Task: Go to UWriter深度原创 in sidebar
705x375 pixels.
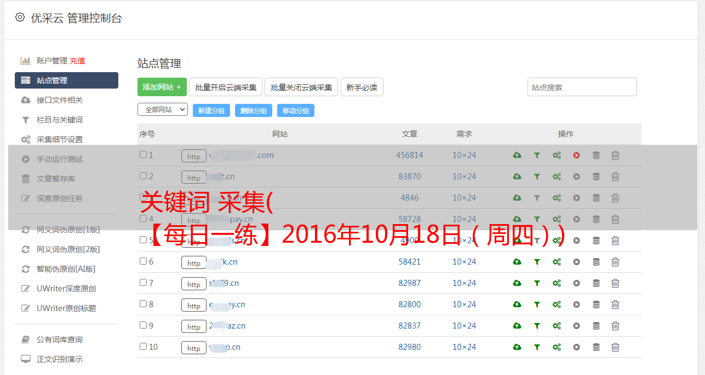Action: click(x=66, y=289)
